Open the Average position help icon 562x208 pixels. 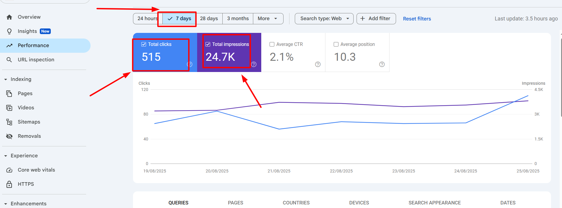tap(382, 64)
